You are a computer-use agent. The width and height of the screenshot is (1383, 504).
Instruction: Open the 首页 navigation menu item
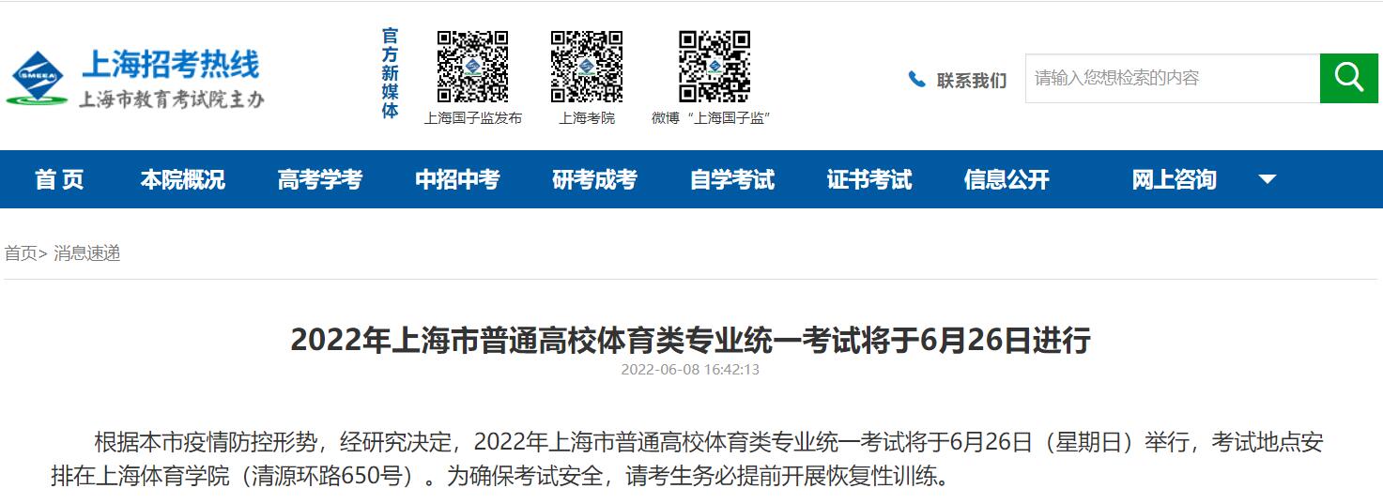coord(59,179)
